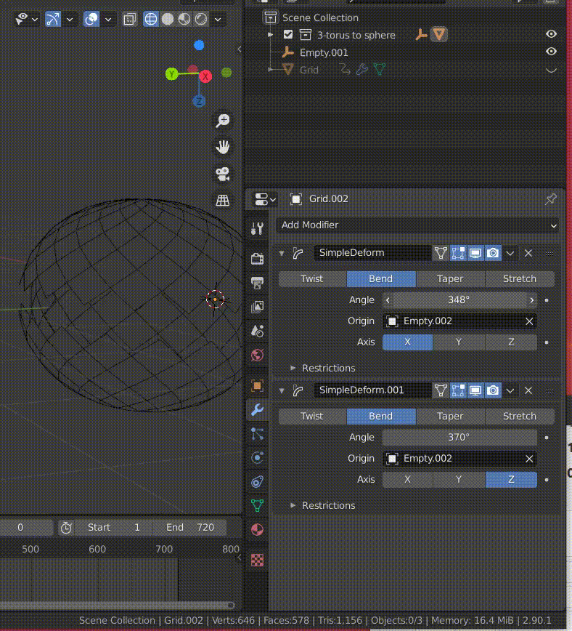Click the pan view hand icon
Image resolution: width=572 pixels, height=631 pixels.
(223, 147)
